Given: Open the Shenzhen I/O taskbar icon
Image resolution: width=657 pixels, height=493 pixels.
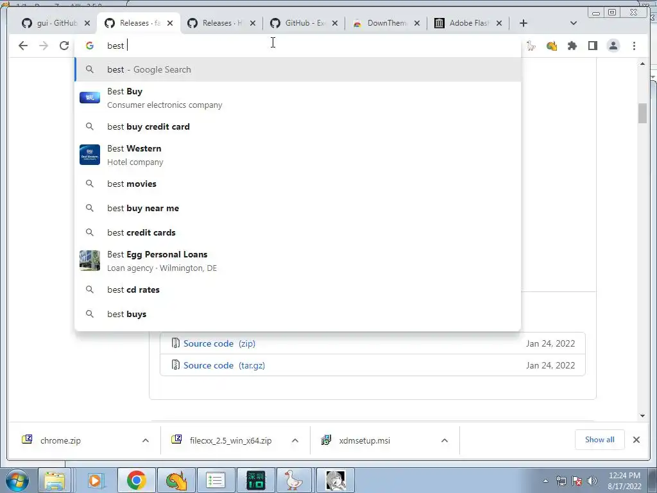Looking at the screenshot, I should (x=256, y=480).
